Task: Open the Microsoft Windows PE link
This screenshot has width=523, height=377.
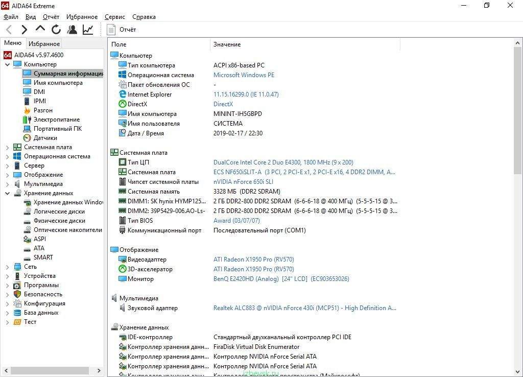Action: click(x=244, y=75)
